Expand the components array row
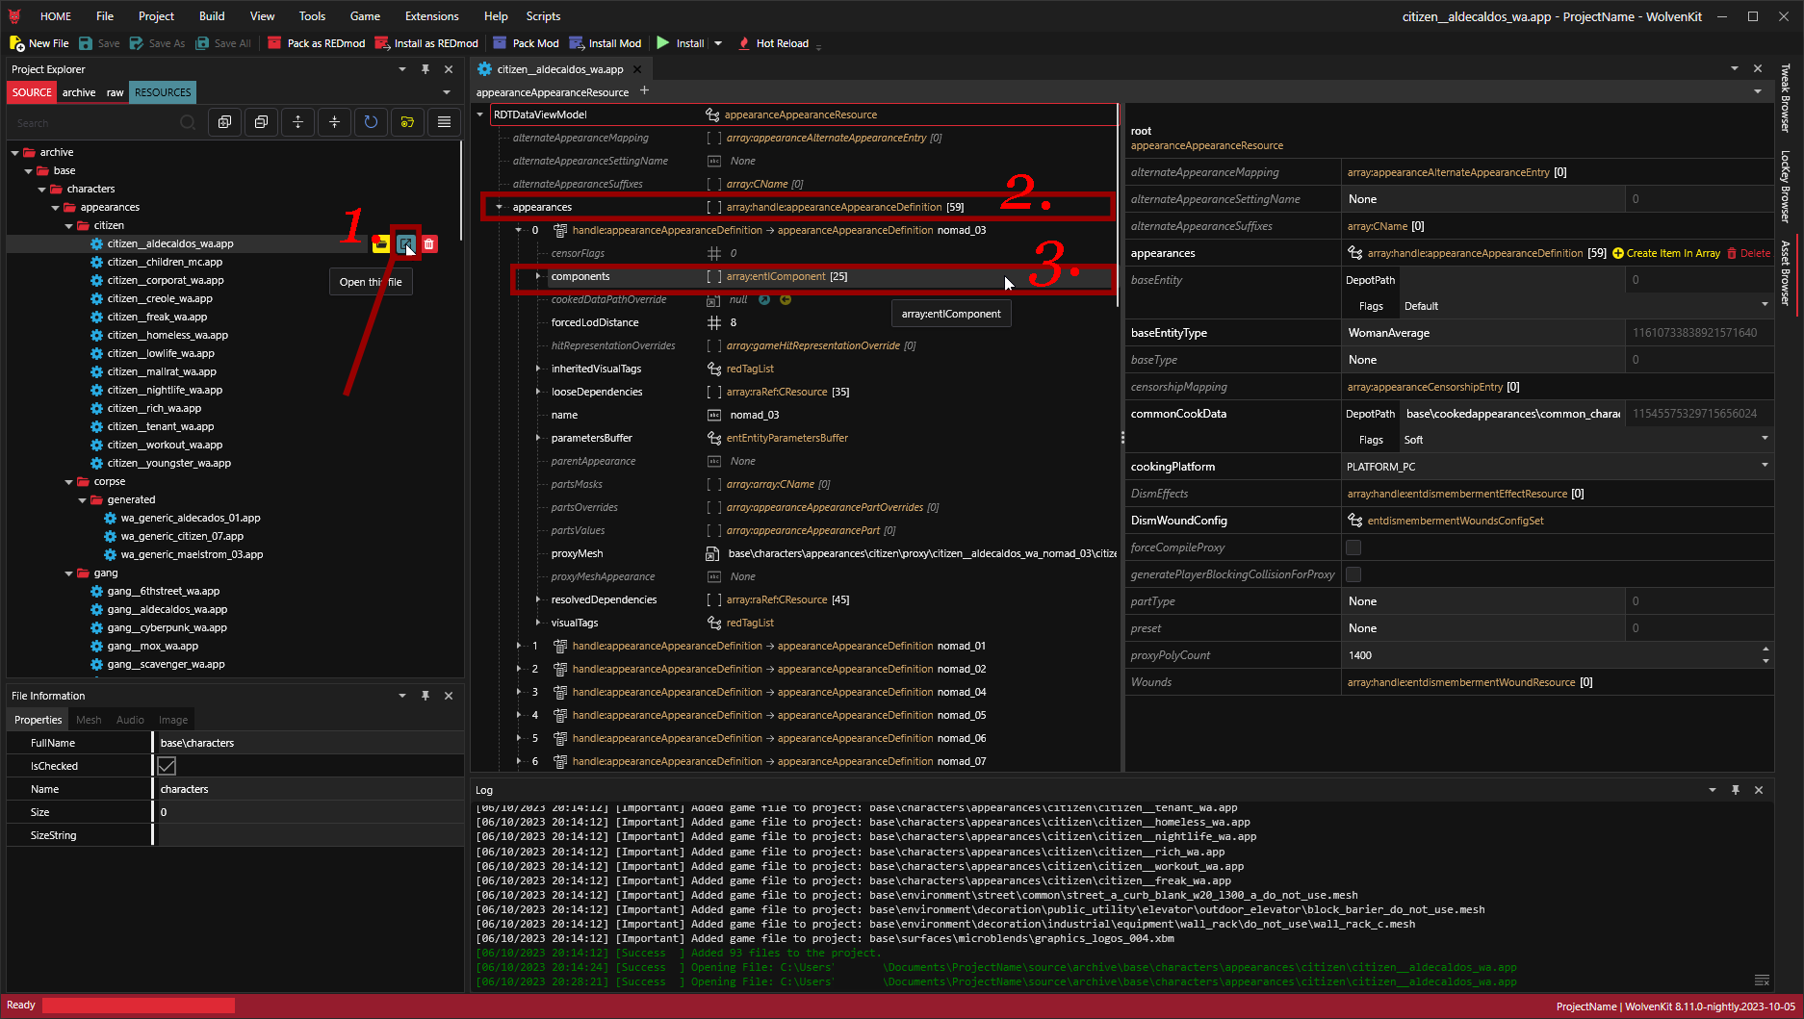This screenshot has height=1019, width=1804. pyautogui.click(x=538, y=276)
